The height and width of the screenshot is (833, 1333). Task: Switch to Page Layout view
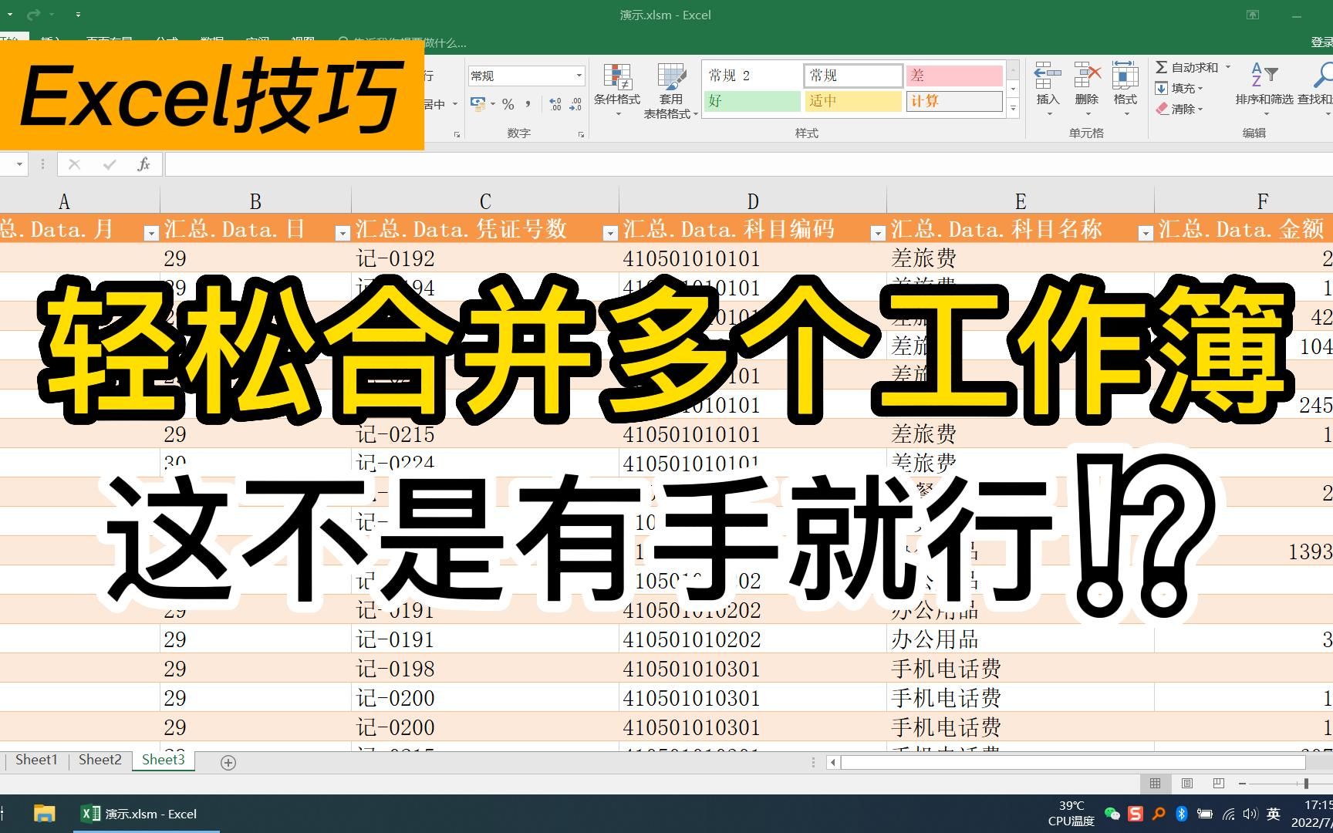point(1187,784)
